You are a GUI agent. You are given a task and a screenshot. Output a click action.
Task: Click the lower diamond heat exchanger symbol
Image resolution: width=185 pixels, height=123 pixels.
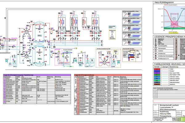pos(26,56)
